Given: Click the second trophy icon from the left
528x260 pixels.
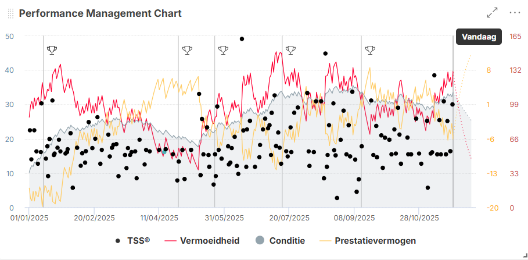Looking at the screenshot, I should pos(186,50).
